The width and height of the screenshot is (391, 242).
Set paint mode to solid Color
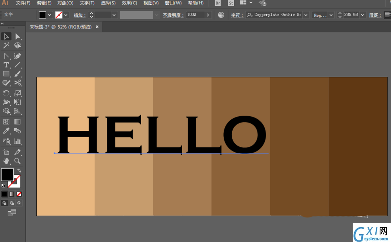click(4, 194)
